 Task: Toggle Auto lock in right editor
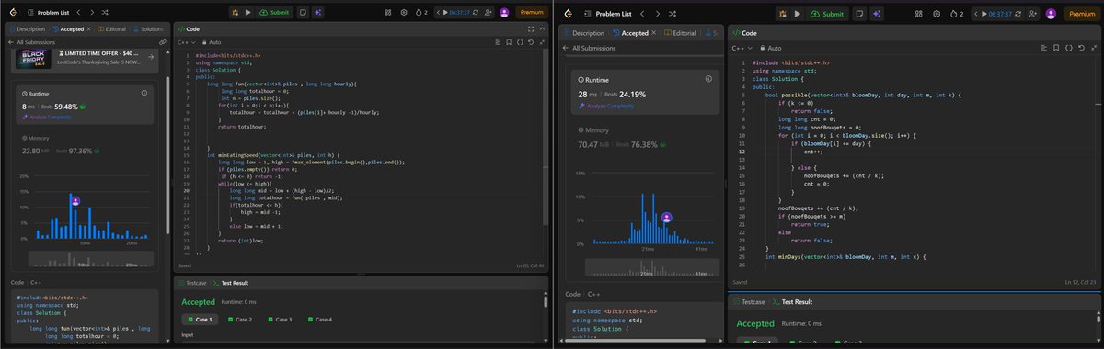pyautogui.click(x=770, y=48)
